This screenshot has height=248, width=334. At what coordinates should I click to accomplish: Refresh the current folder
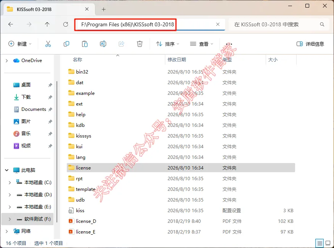point(66,24)
